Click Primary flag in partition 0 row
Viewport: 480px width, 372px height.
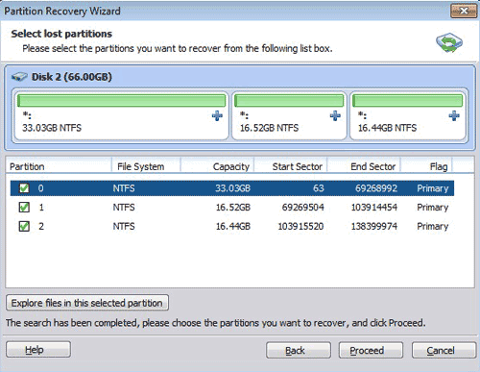[433, 188]
